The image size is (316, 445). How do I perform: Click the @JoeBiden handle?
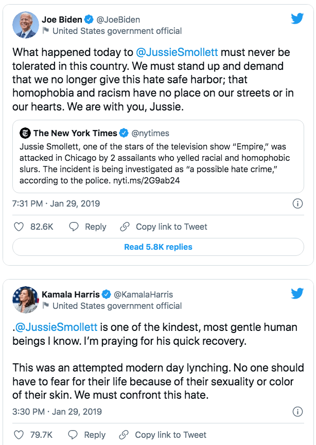point(118,20)
